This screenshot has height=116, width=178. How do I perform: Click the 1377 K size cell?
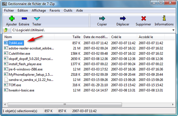click(x=75, y=64)
